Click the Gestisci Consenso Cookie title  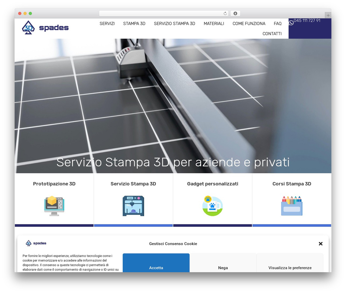tap(173, 244)
